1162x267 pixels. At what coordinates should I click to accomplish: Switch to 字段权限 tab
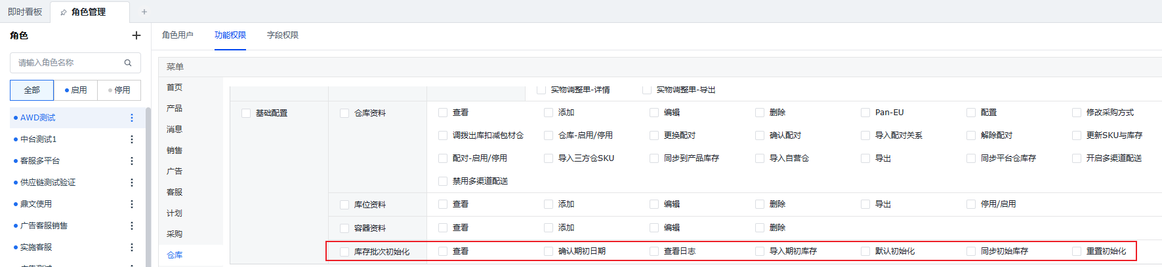[283, 35]
